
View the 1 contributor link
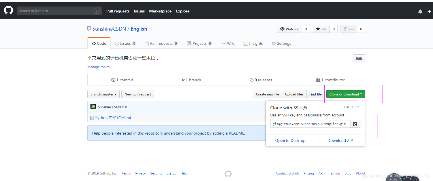click(330, 80)
